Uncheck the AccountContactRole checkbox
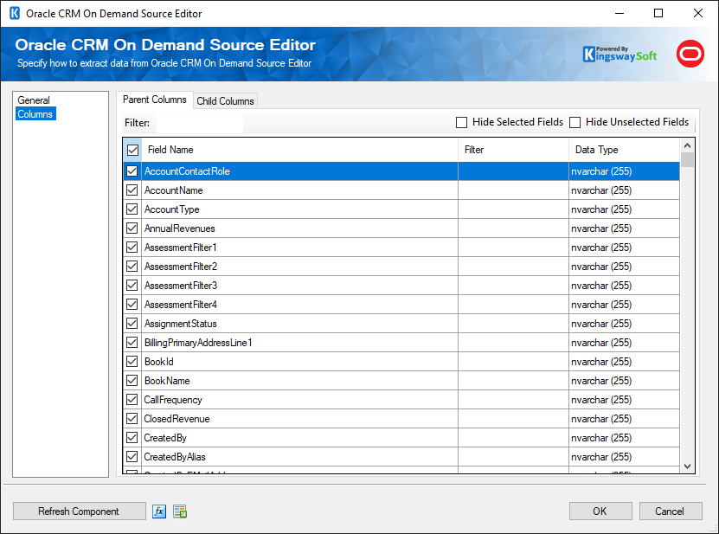Image resolution: width=719 pixels, height=534 pixels. (x=132, y=171)
